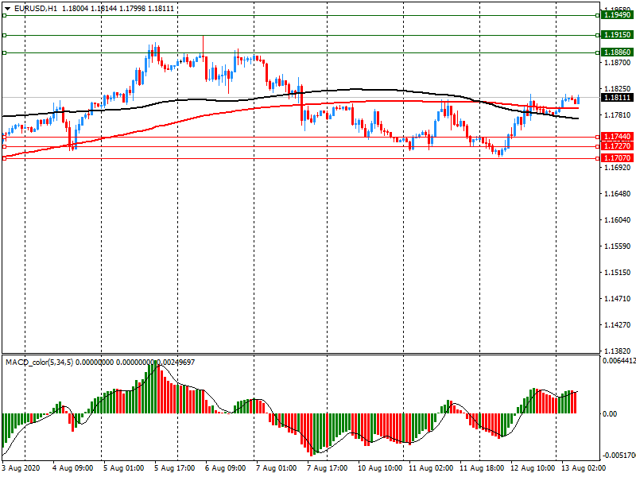Click the 11 Aug 02:00 time label
The height and width of the screenshot is (477, 636).
click(431, 468)
